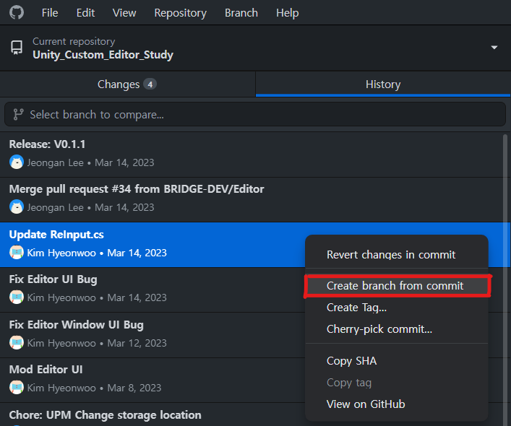Click Kim Hyeonwoo's avatar on the Fix Editor Window UI Bug commit

[17, 343]
